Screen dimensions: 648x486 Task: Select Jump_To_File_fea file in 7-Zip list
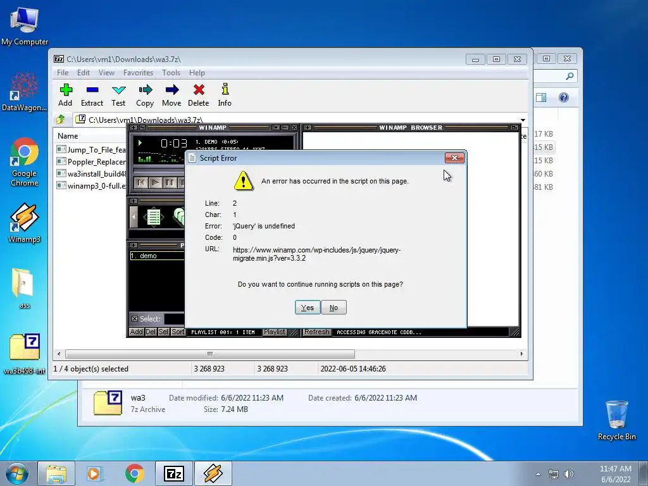coord(91,149)
